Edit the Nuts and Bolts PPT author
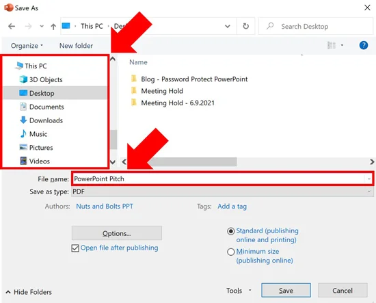 (105, 207)
